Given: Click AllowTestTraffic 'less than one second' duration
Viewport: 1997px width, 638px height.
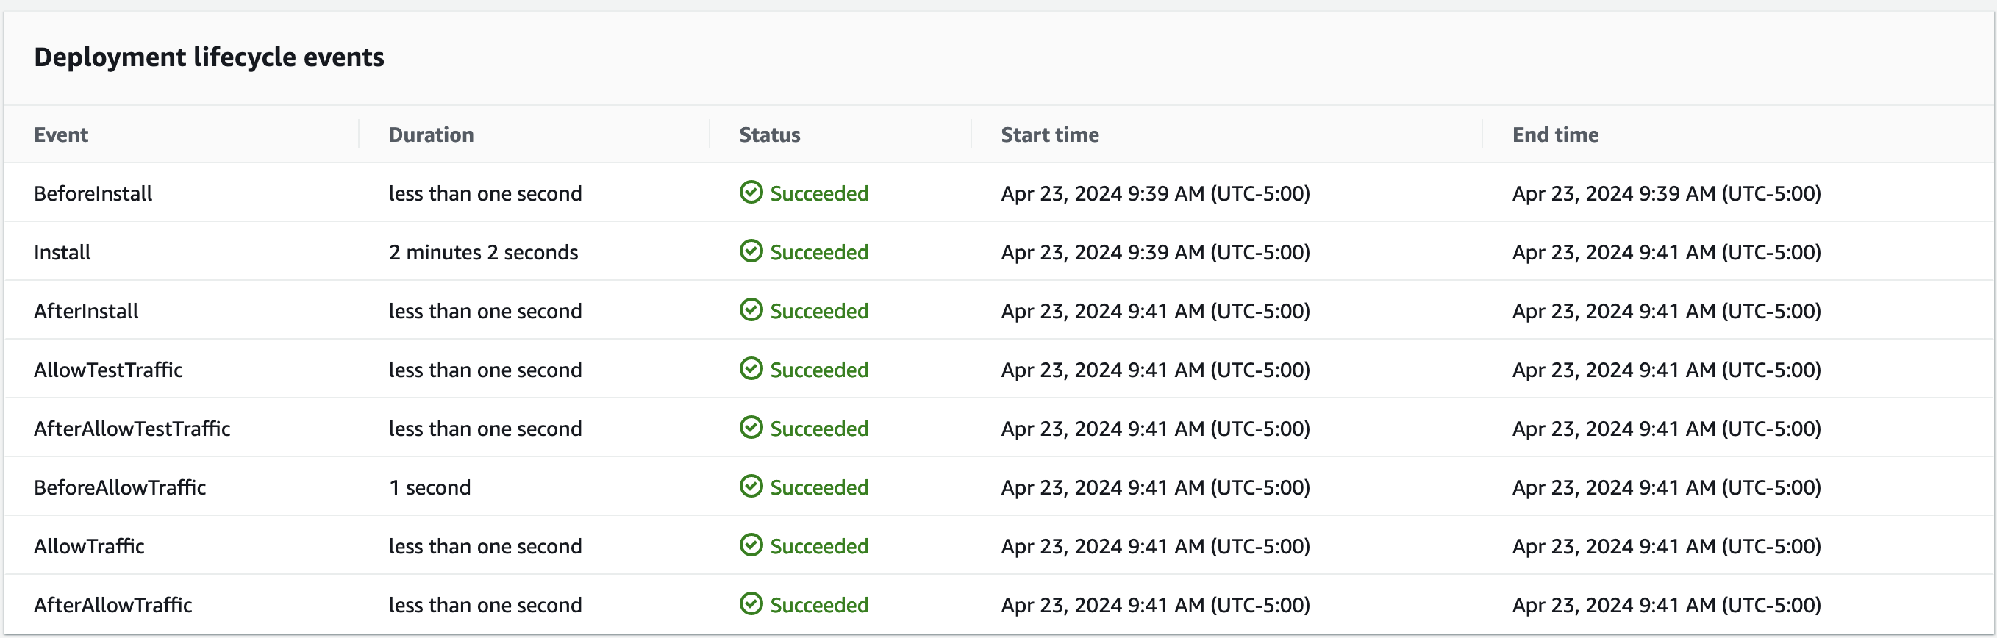Looking at the screenshot, I should tap(485, 370).
